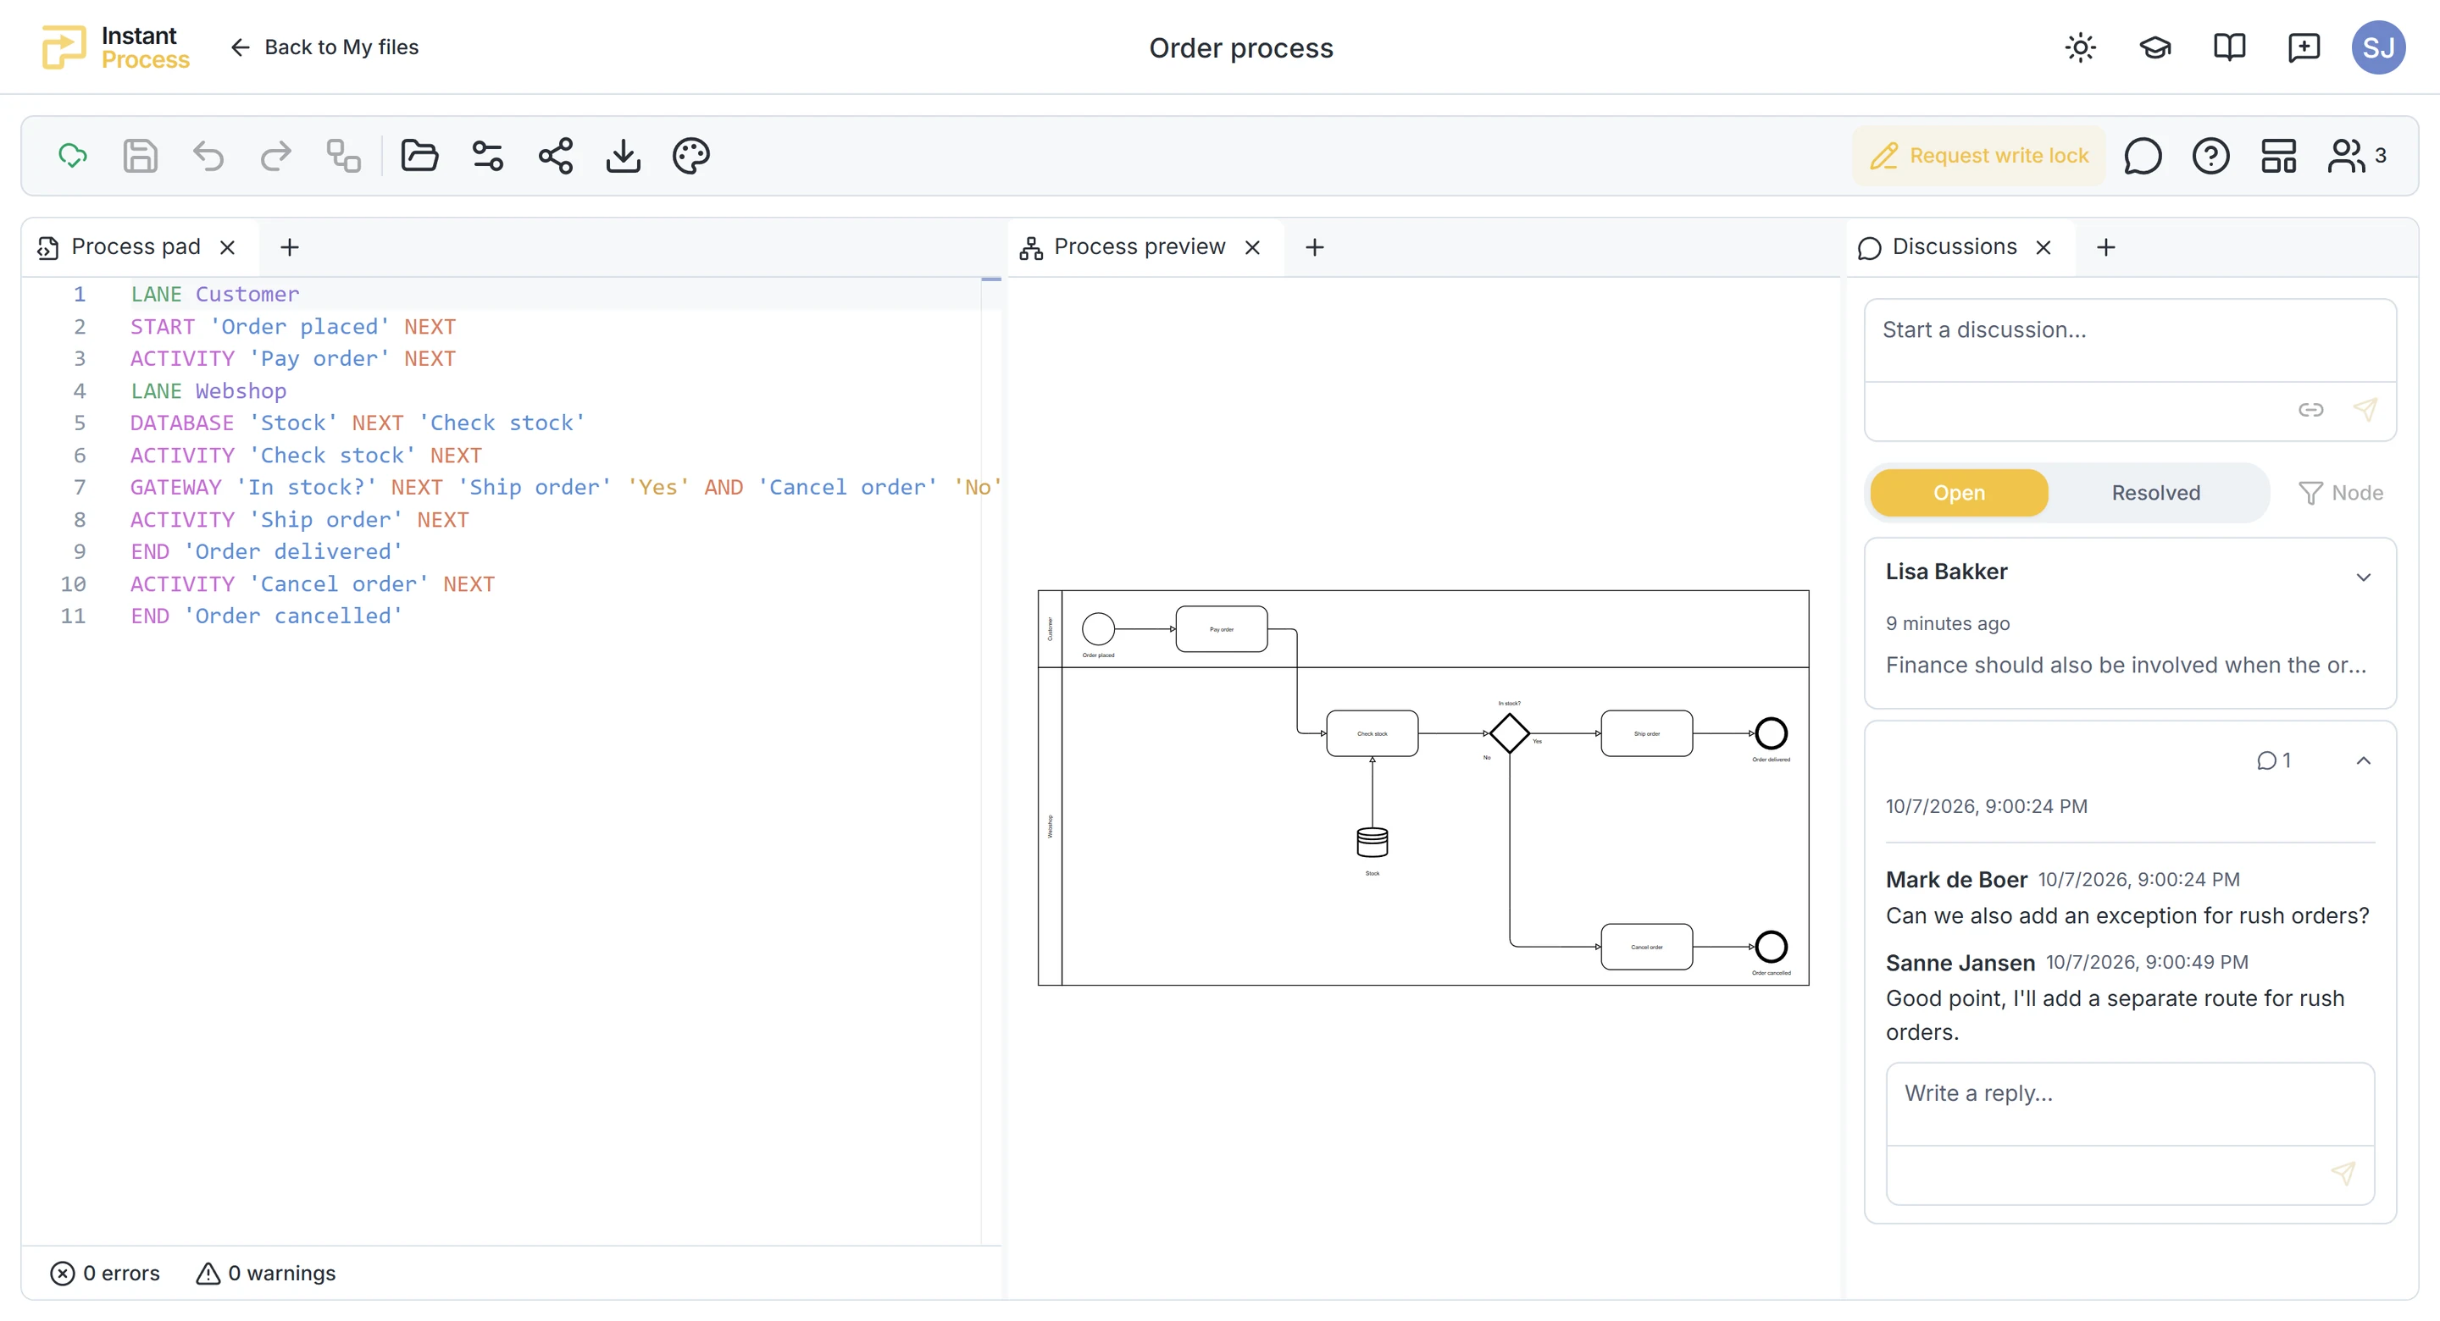Click the save icon in toolbar

pyautogui.click(x=140, y=155)
